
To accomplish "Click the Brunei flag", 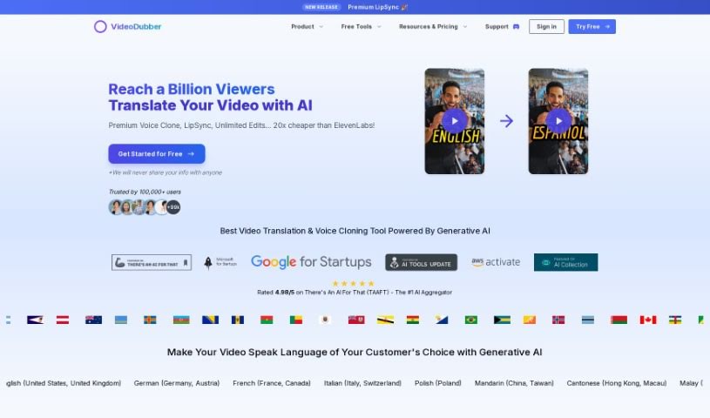I will coord(385,320).
